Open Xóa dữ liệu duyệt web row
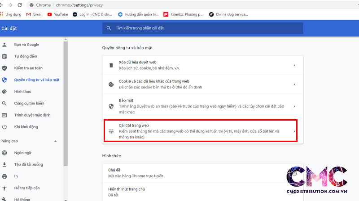The width and height of the screenshot is (359, 201). tap(203, 65)
